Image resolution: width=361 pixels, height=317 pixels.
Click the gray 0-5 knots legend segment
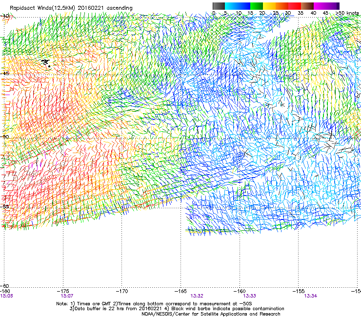point(219,6)
